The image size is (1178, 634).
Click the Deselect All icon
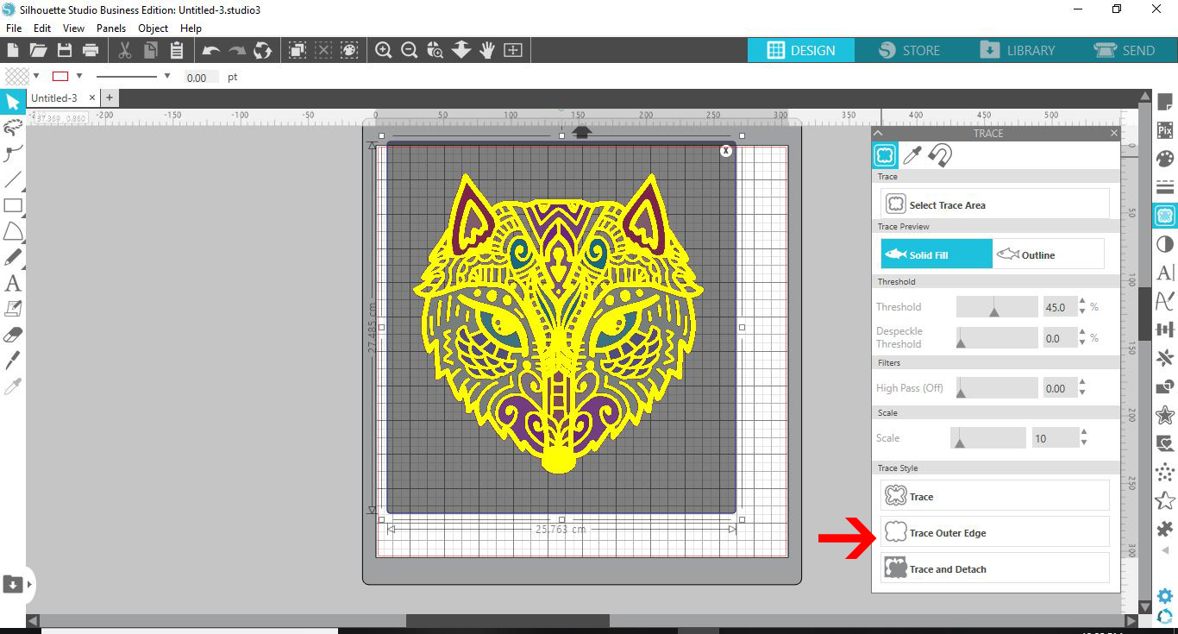323,50
